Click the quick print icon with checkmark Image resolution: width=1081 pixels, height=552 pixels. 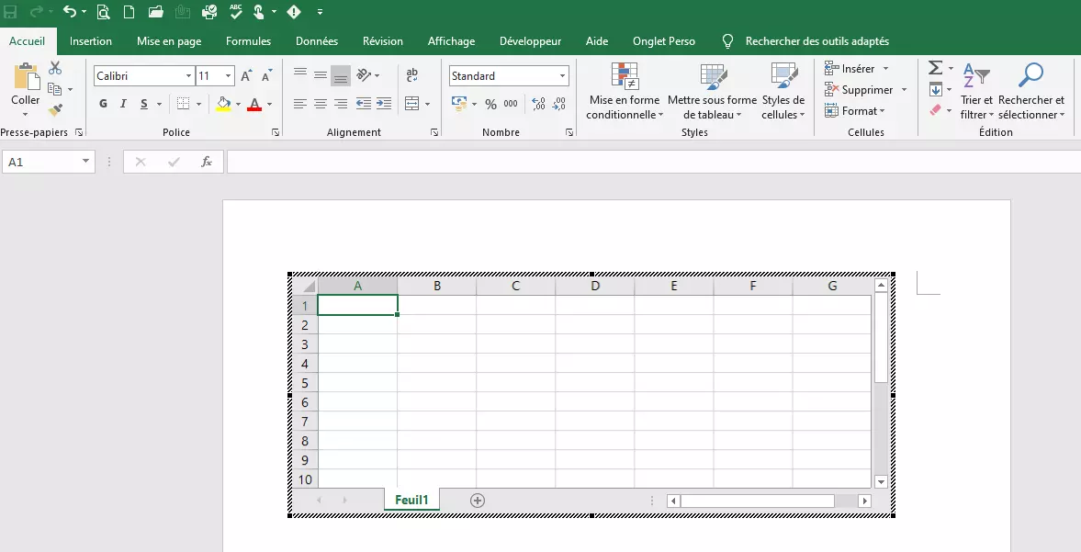tap(209, 12)
